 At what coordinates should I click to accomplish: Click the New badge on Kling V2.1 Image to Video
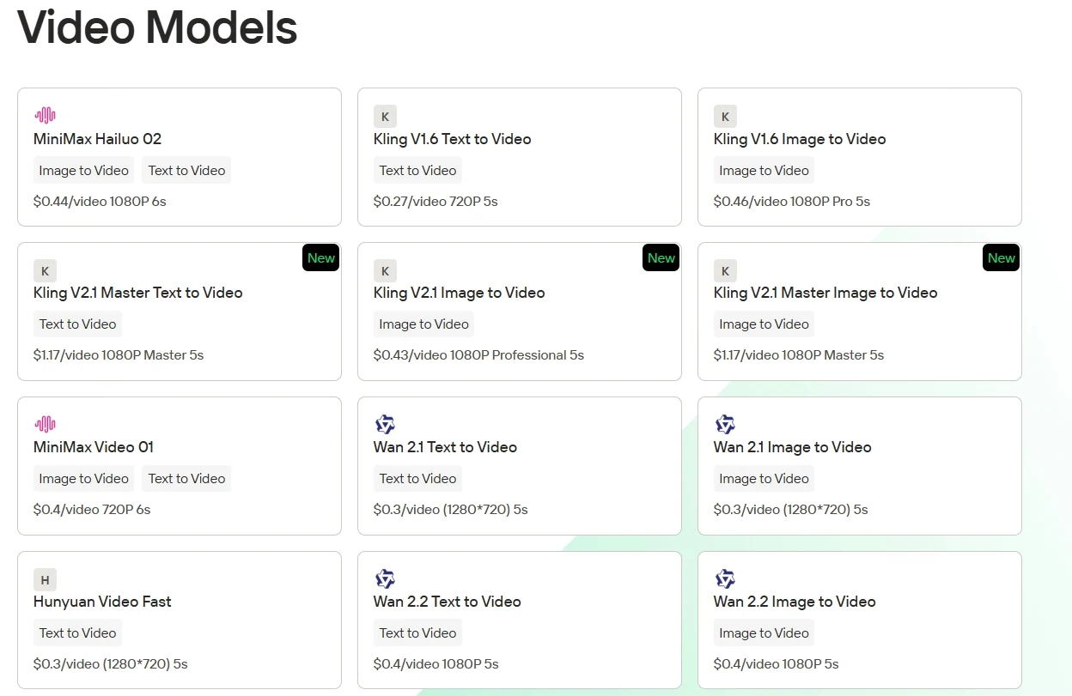(661, 257)
